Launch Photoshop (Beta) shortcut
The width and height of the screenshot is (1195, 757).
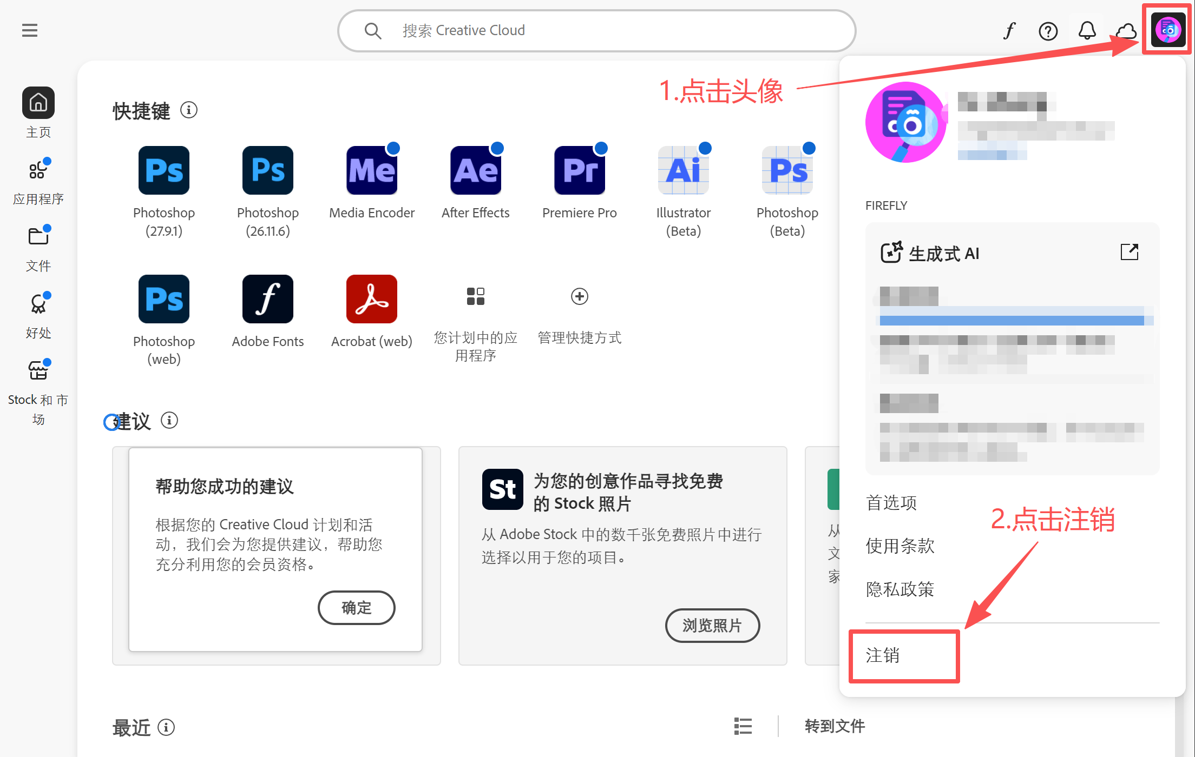tap(787, 170)
